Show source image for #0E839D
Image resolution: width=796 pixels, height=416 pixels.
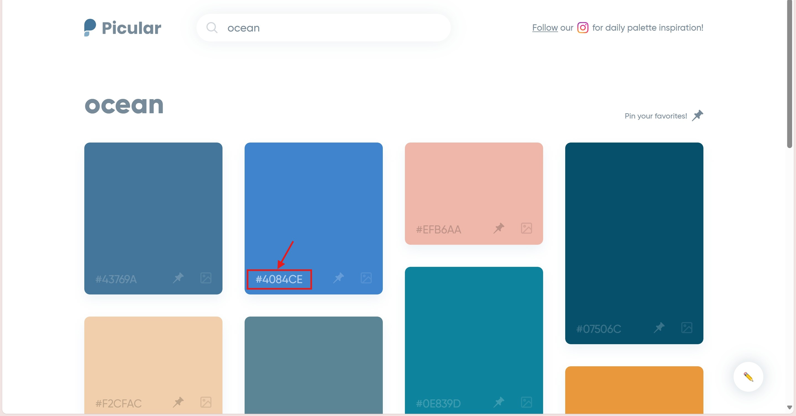[x=526, y=402]
